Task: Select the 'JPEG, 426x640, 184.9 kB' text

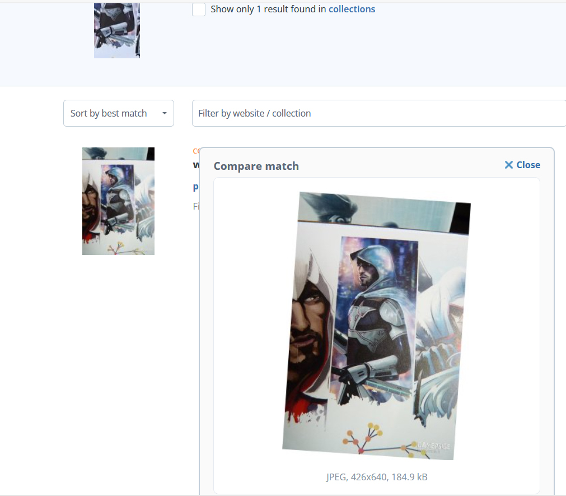Action: tap(376, 477)
